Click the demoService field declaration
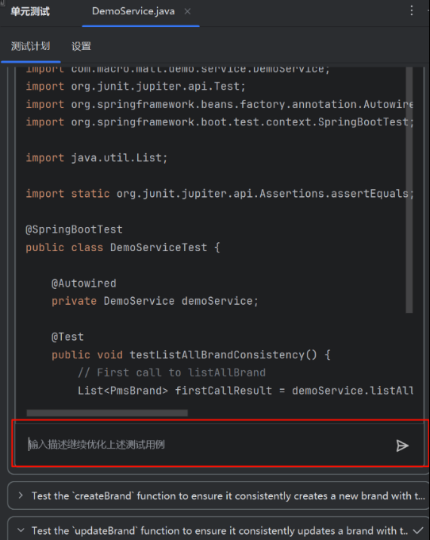Screen dimensions: 430x540 [x=155, y=301]
